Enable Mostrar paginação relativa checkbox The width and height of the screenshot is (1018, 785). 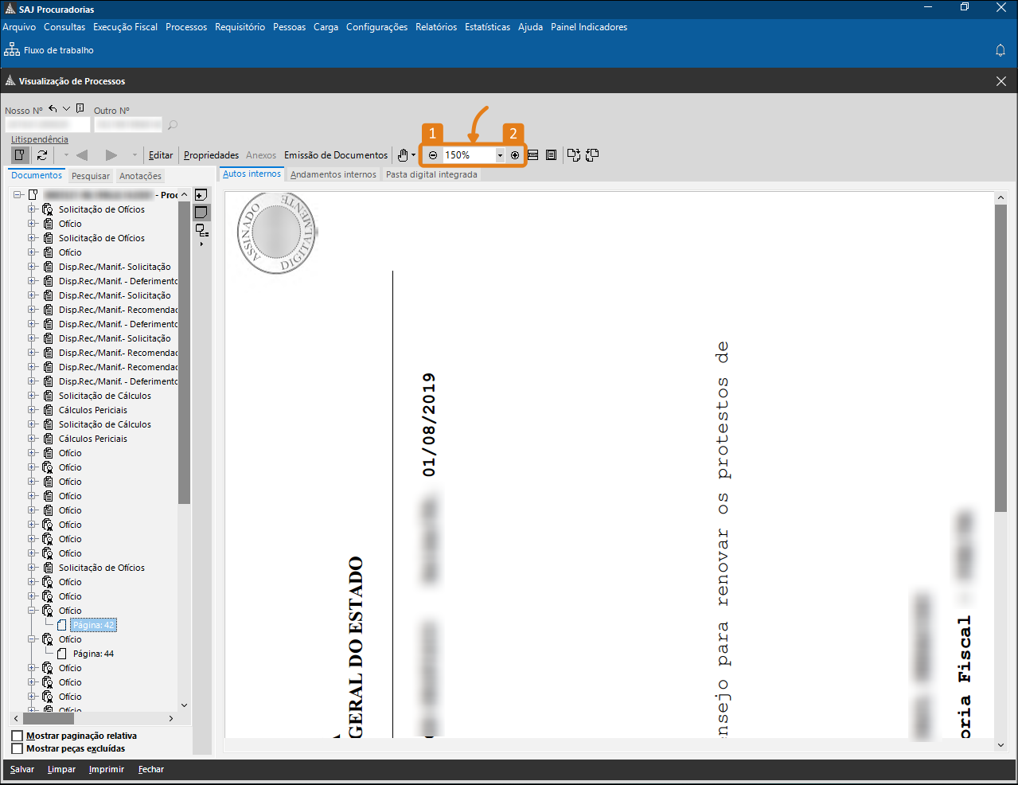click(x=18, y=736)
